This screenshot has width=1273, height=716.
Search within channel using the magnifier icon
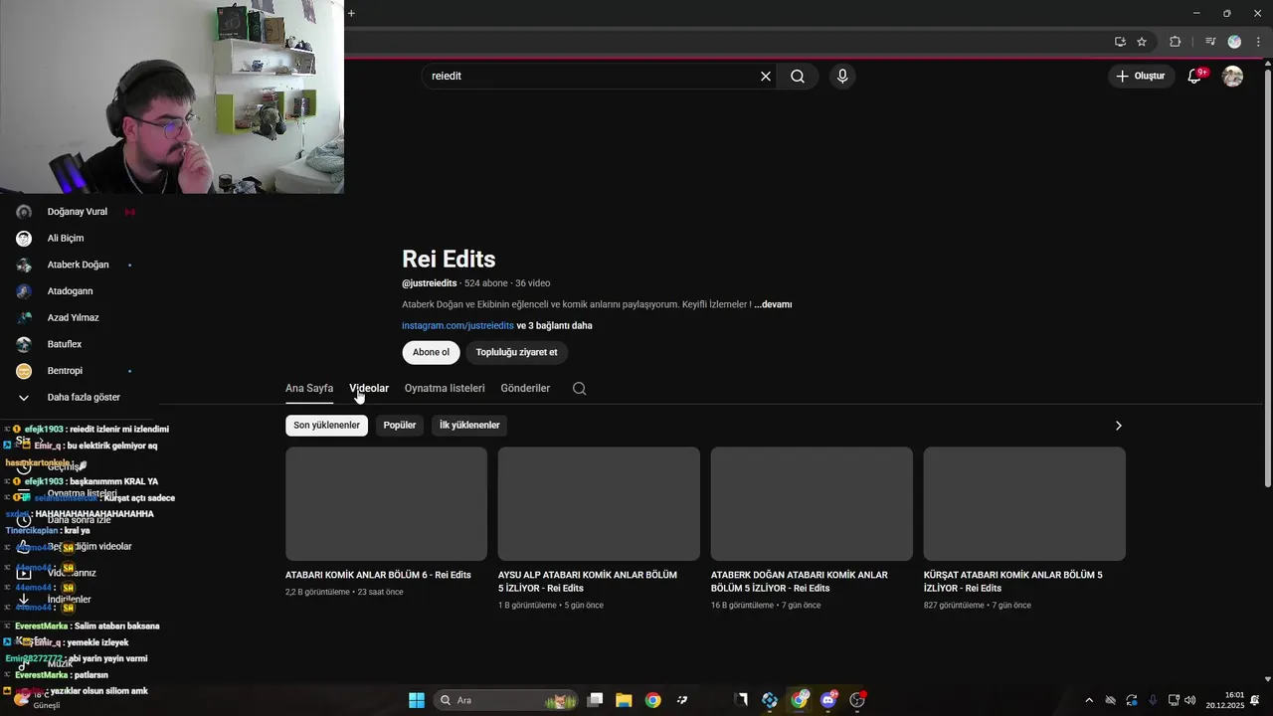point(580,389)
